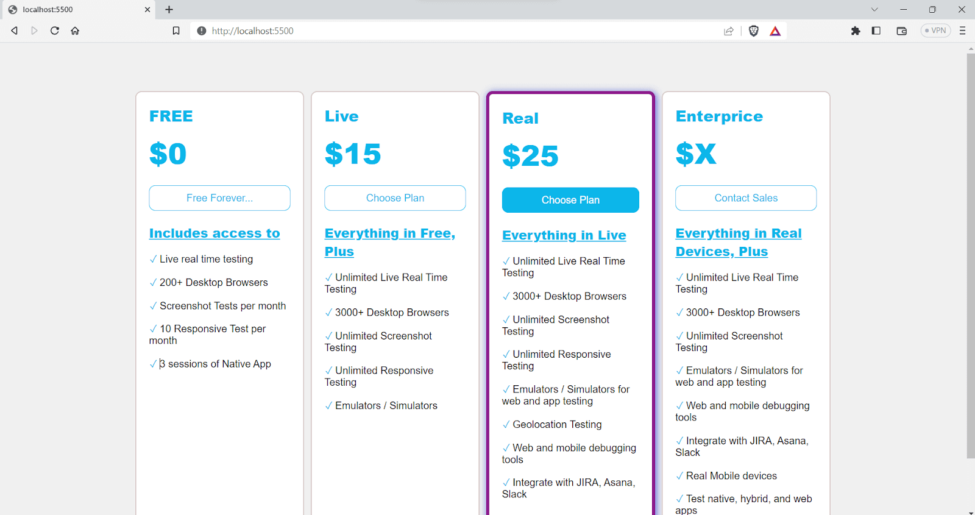Open the Brave Shields lion icon

point(754,31)
